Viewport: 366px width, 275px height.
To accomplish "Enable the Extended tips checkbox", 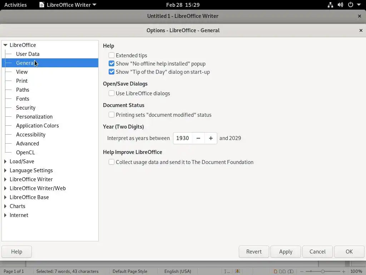I will [x=112, y=55].
